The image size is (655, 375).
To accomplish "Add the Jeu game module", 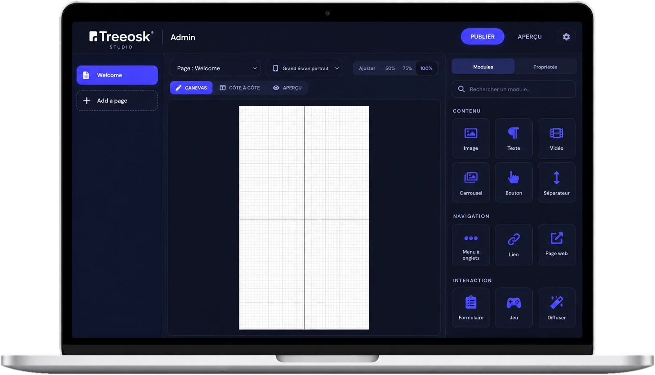I will pos(513,308).
